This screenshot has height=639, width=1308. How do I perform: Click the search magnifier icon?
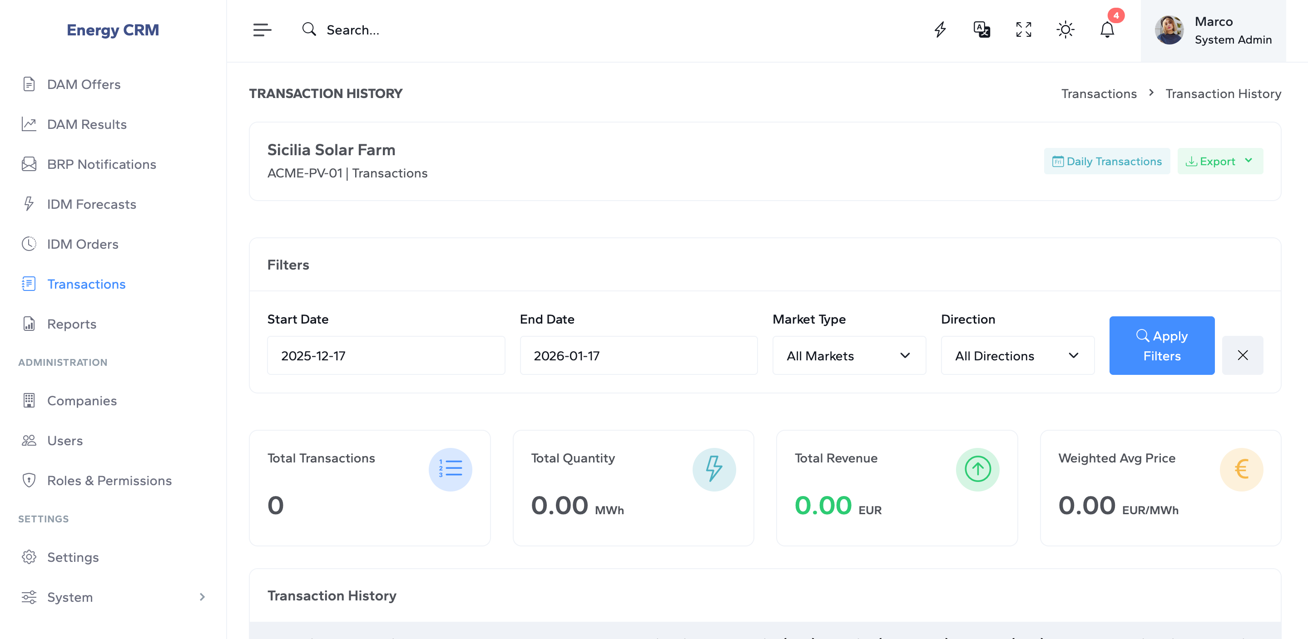pos(309,29)
